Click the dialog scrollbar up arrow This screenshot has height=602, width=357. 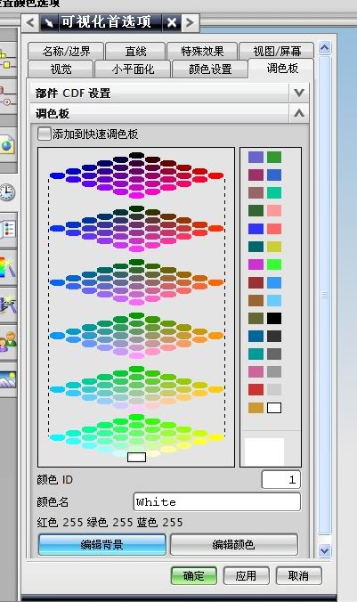point(325,48)
